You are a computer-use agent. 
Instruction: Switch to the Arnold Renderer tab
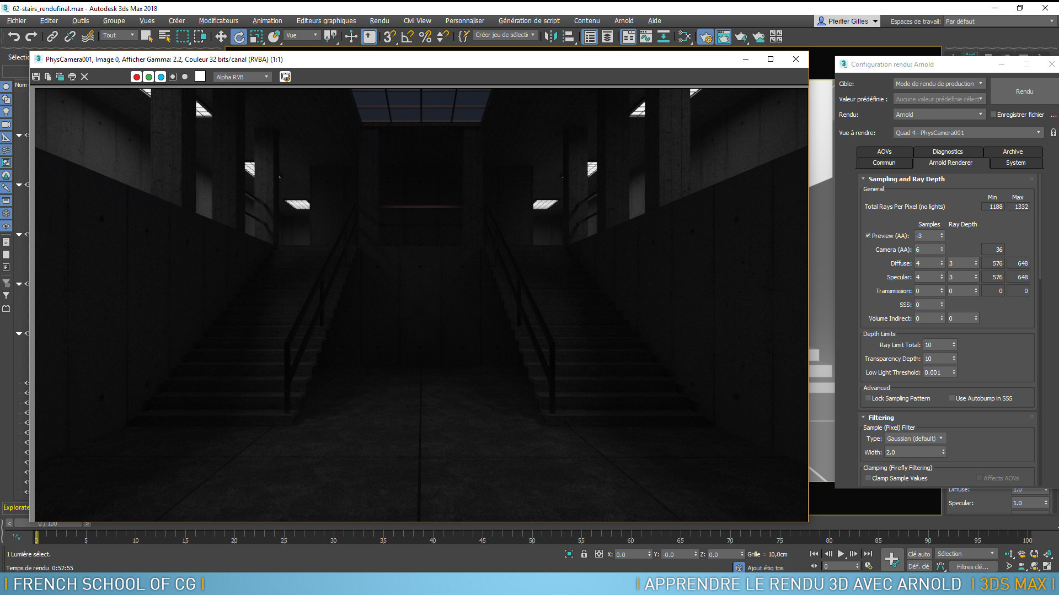tap(950, 163)
